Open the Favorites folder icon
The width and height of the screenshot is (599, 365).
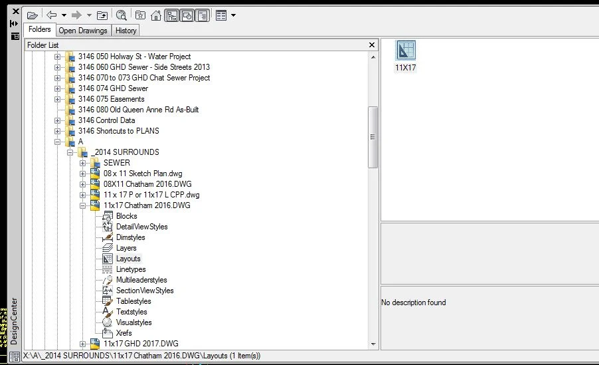140,15
